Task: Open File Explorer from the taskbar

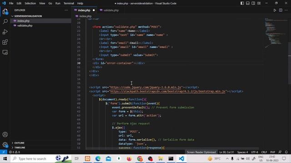Action: 161,159
